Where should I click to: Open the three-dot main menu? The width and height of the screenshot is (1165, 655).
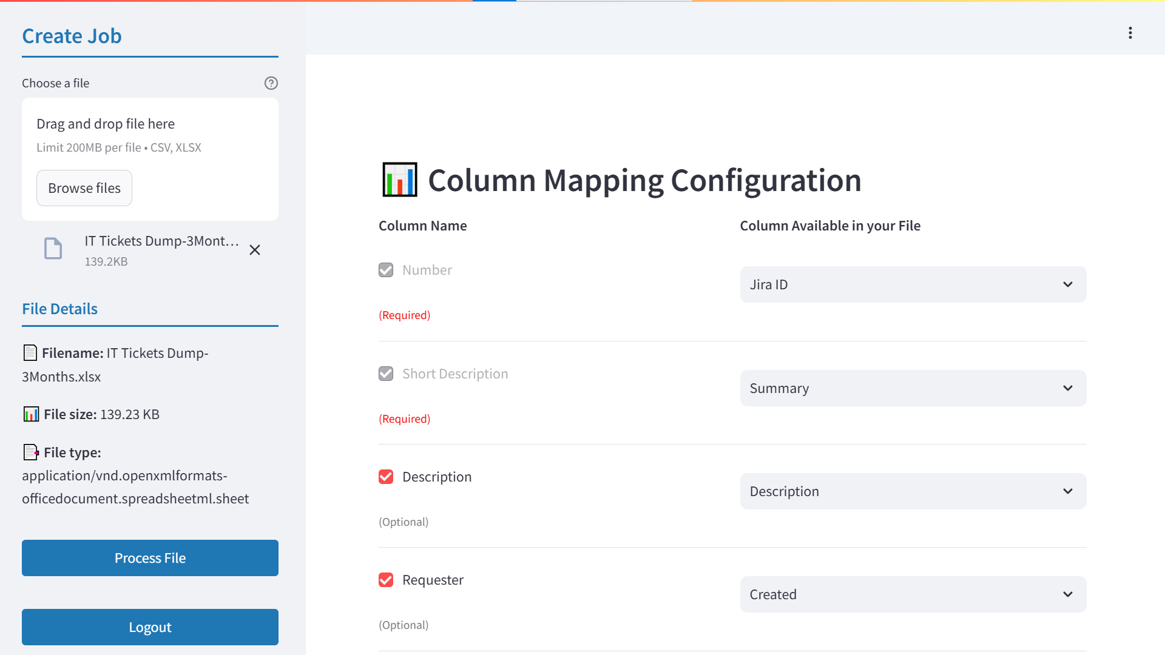1130,33
